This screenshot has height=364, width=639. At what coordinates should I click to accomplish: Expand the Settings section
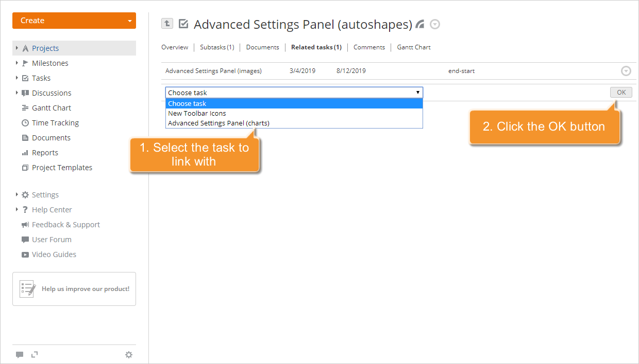pyautogui.click(x=44, y=194)
